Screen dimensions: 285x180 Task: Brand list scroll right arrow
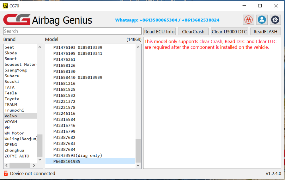(x=34, y=165)
